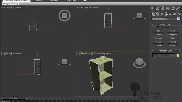Open the Top viewport Wireframe shading menu
This screenshot has width=182, height=102.
(17, 7)
